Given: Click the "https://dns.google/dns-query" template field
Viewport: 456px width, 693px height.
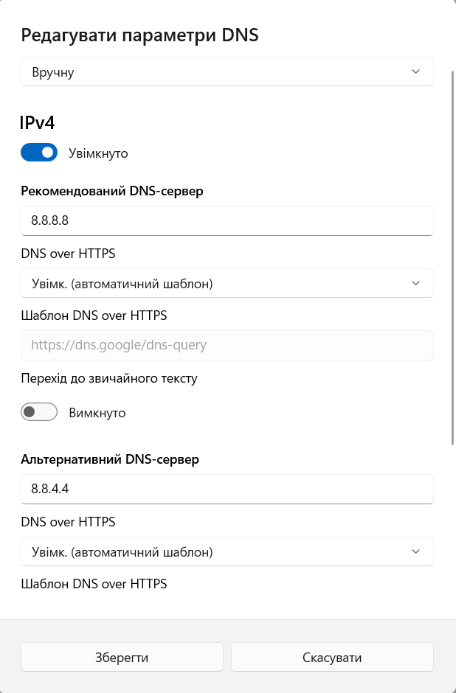Looking at the screenshot, I should coord(227,345).
